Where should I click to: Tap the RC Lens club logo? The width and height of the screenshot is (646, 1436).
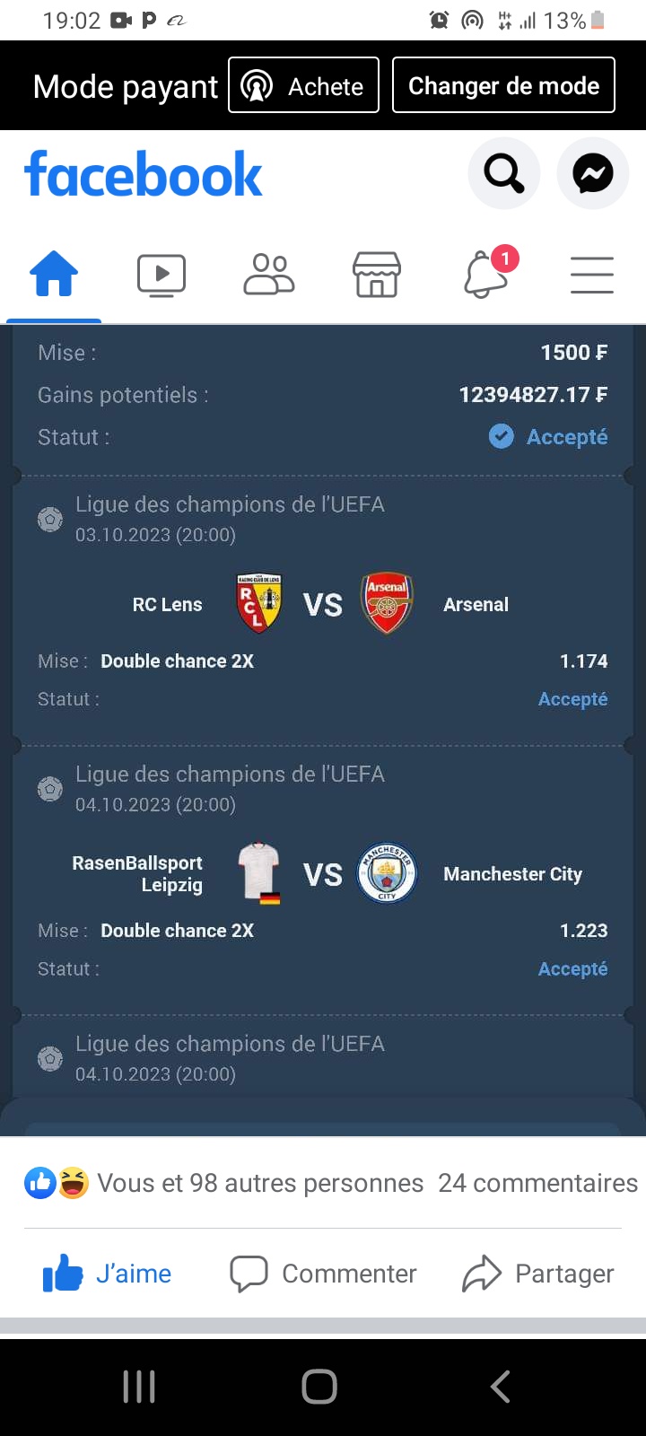[258, 603]
